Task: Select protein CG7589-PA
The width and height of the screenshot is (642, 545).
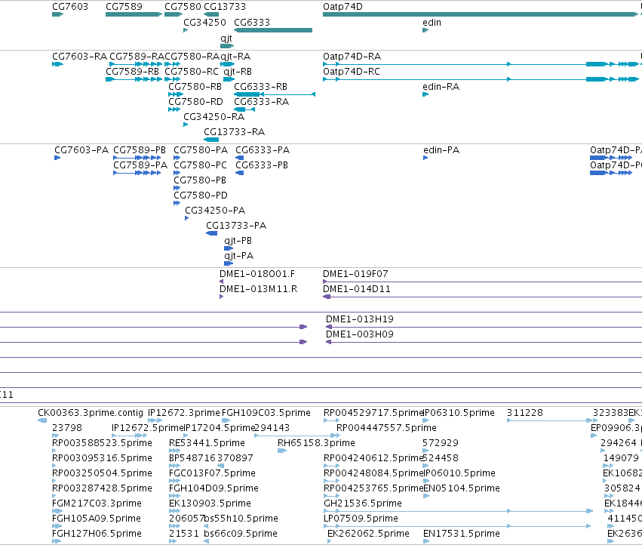Action: click(x=140, y=165)
